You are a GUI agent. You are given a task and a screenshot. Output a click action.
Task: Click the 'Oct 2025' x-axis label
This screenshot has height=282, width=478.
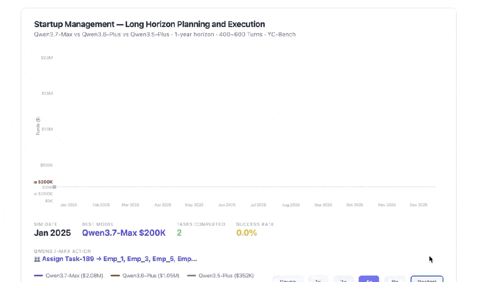[x=354, y=205]
